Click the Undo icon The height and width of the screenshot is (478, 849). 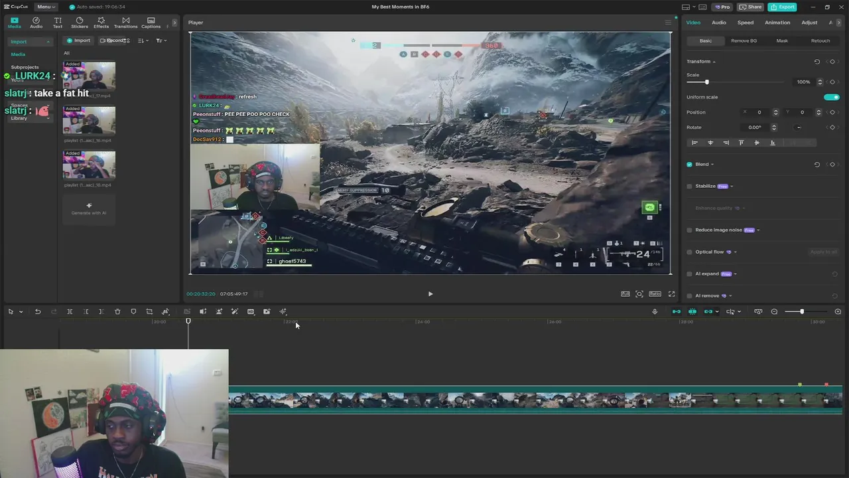38,311
